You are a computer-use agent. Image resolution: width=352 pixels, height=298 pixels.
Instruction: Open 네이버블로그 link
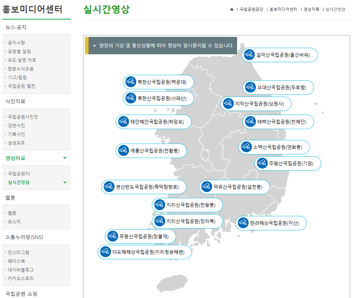click(x=21, y=270)
